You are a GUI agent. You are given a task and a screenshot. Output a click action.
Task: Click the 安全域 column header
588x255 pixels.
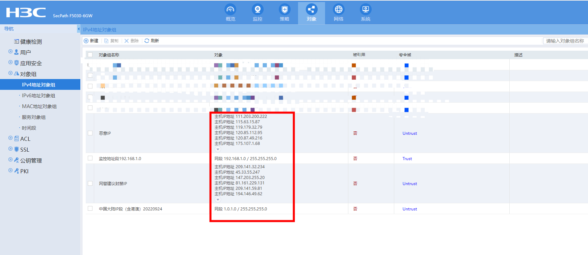tap(405, 55)
